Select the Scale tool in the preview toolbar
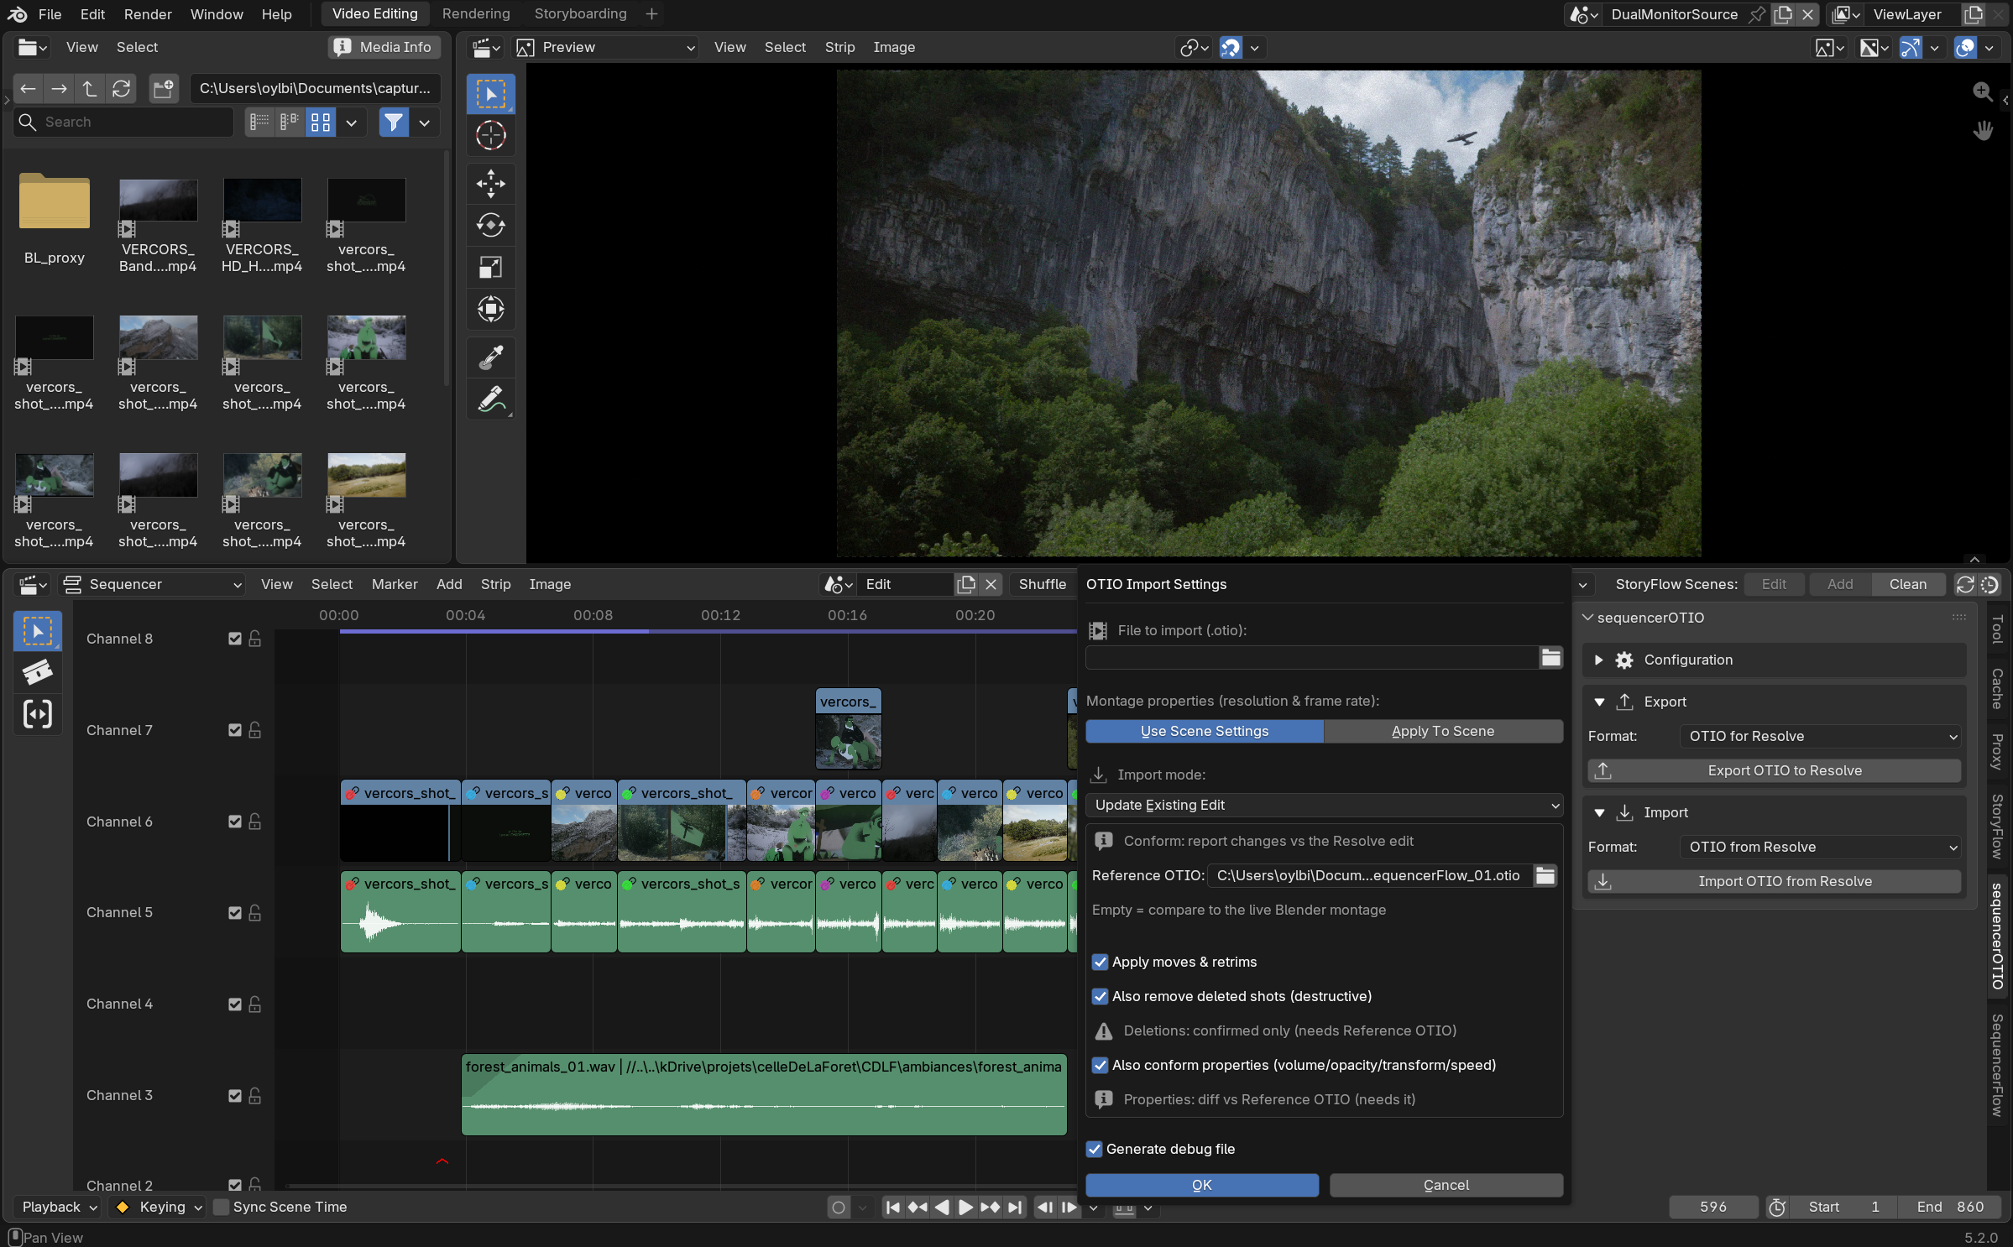The image size is (2013, 1247). coord(491,267)
